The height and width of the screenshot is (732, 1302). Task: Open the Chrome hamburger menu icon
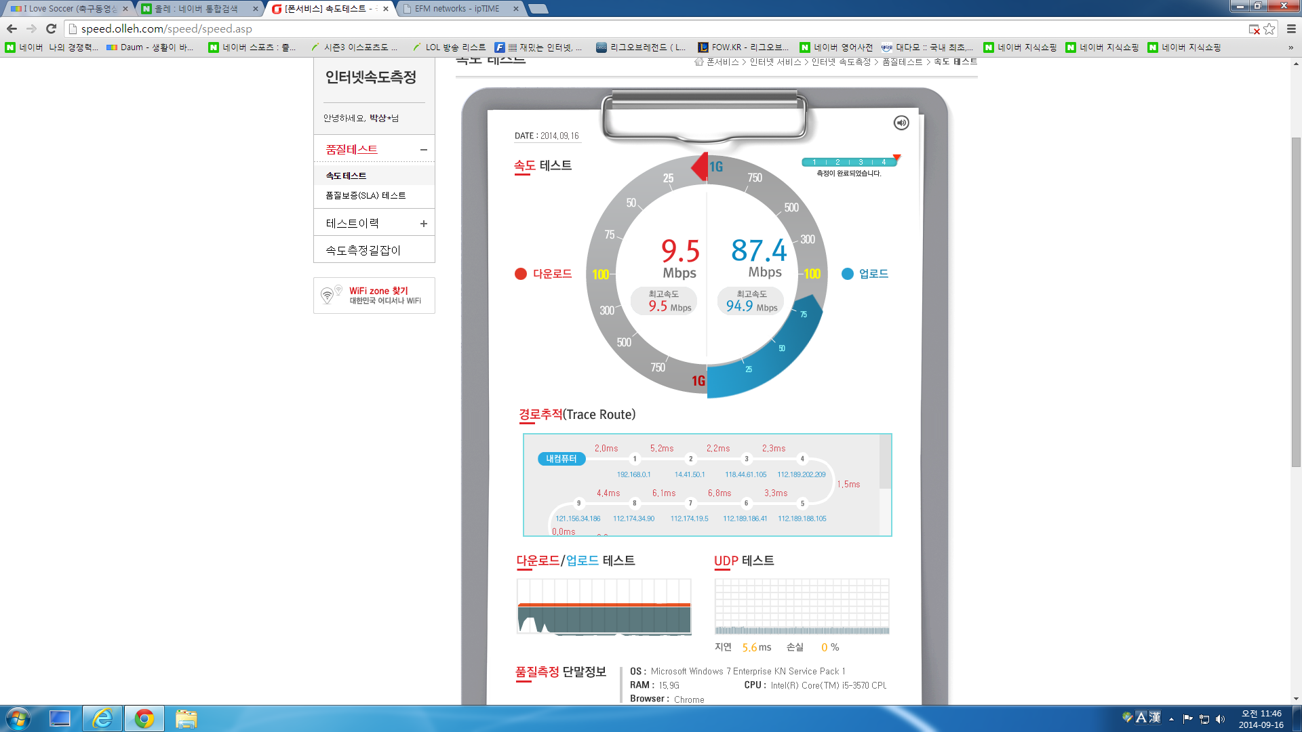pyautogui.click(x=1291, y=28)
